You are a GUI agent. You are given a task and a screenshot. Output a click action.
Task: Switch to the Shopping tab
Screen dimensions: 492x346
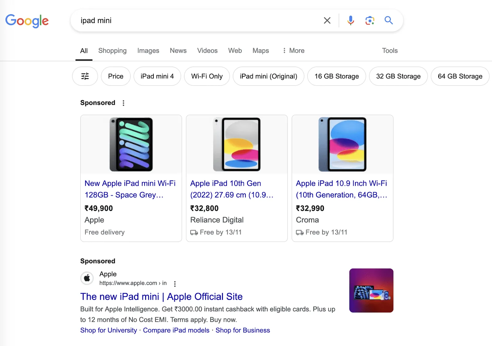pos(113,51)
